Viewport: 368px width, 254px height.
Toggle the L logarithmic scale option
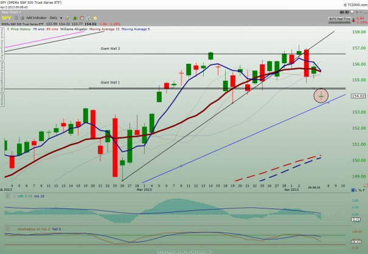coord(356,190)
